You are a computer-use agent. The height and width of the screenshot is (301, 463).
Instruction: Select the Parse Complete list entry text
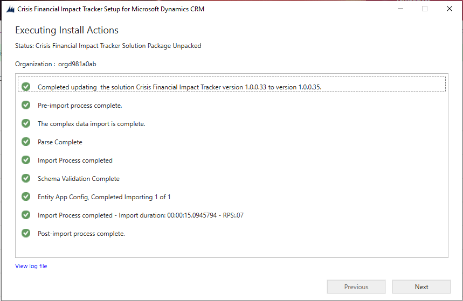point(60,142)
